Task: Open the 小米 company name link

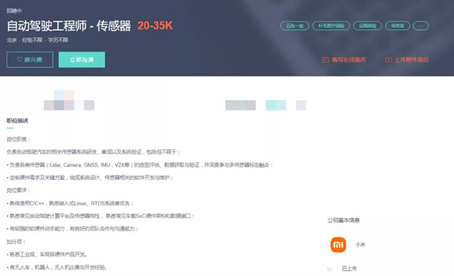Action: pyautogui.click(x=360, y=245)
